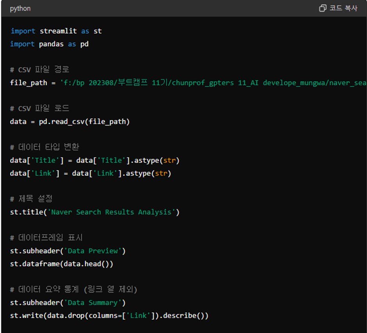The height and width of the screenshot is (333, 367).
Task: Click the 'python' language label
Action: coord(20,8)
